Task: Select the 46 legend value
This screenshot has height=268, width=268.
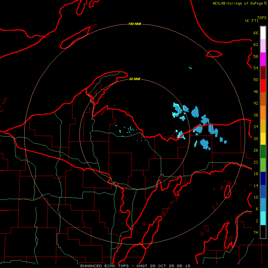Action: coord(256,92)
